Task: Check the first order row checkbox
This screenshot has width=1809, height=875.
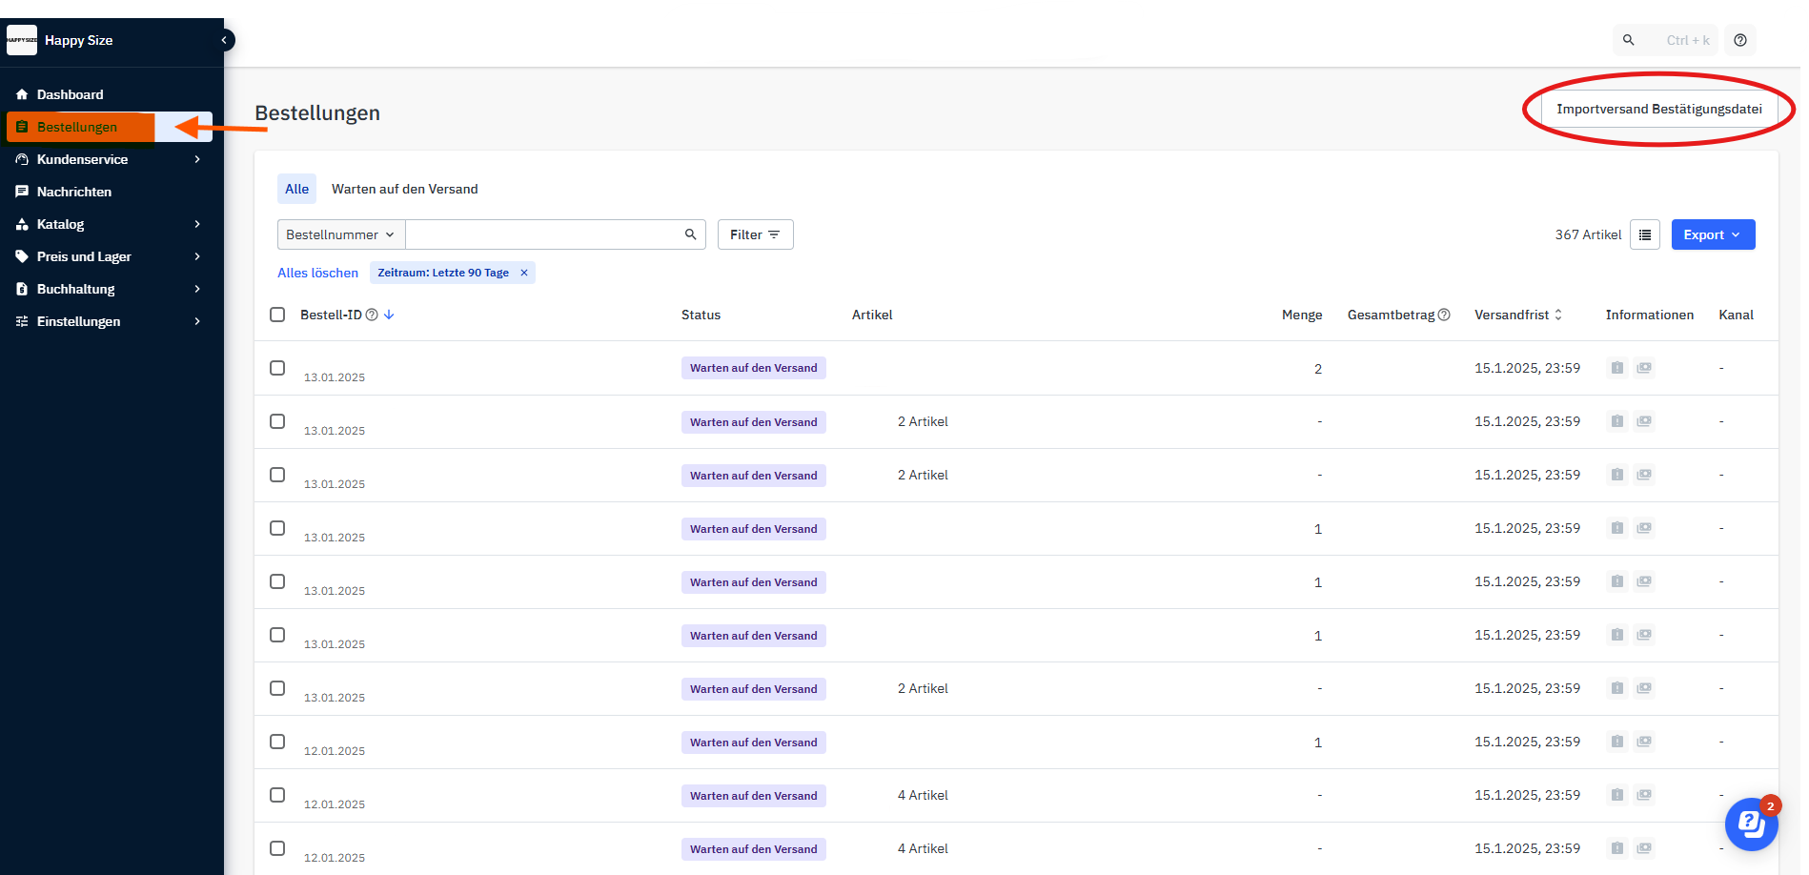Action: (277, 368)
